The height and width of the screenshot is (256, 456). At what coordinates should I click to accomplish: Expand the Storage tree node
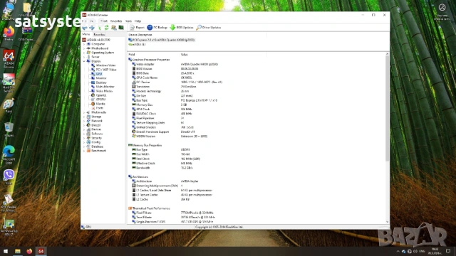[x=84, y=117]
